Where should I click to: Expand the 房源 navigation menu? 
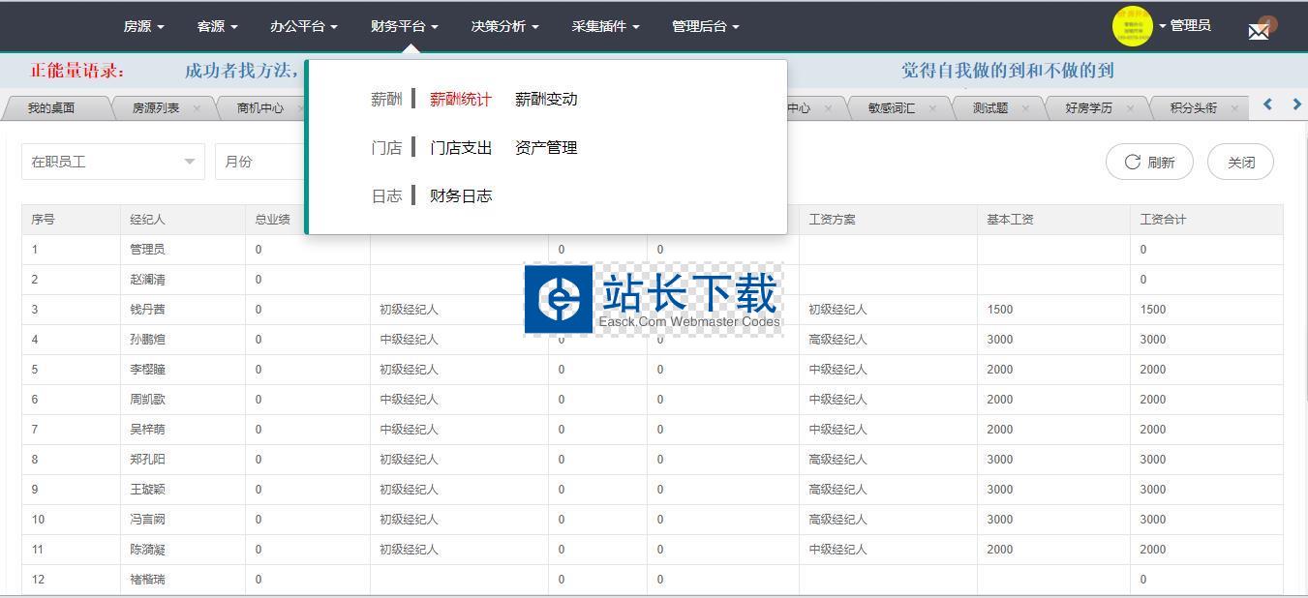(143, 26)
